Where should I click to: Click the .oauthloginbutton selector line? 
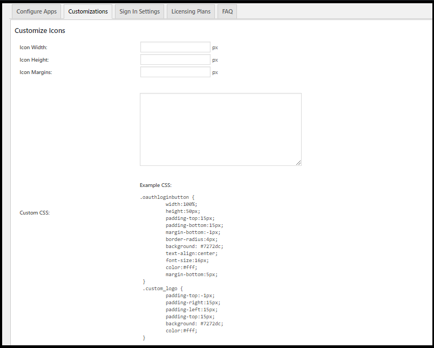[167, 197]
